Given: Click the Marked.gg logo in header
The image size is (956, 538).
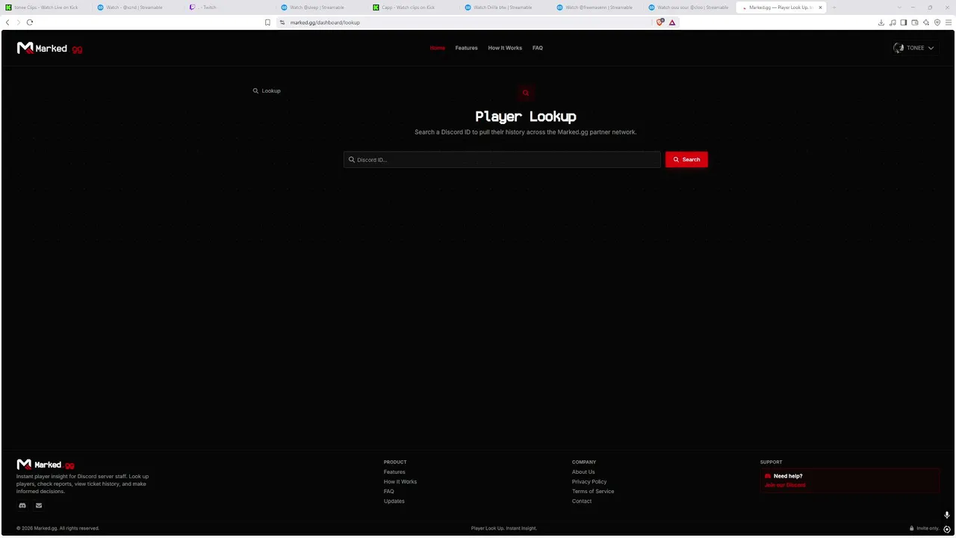Looking at the screenshot, I should 49,48.
